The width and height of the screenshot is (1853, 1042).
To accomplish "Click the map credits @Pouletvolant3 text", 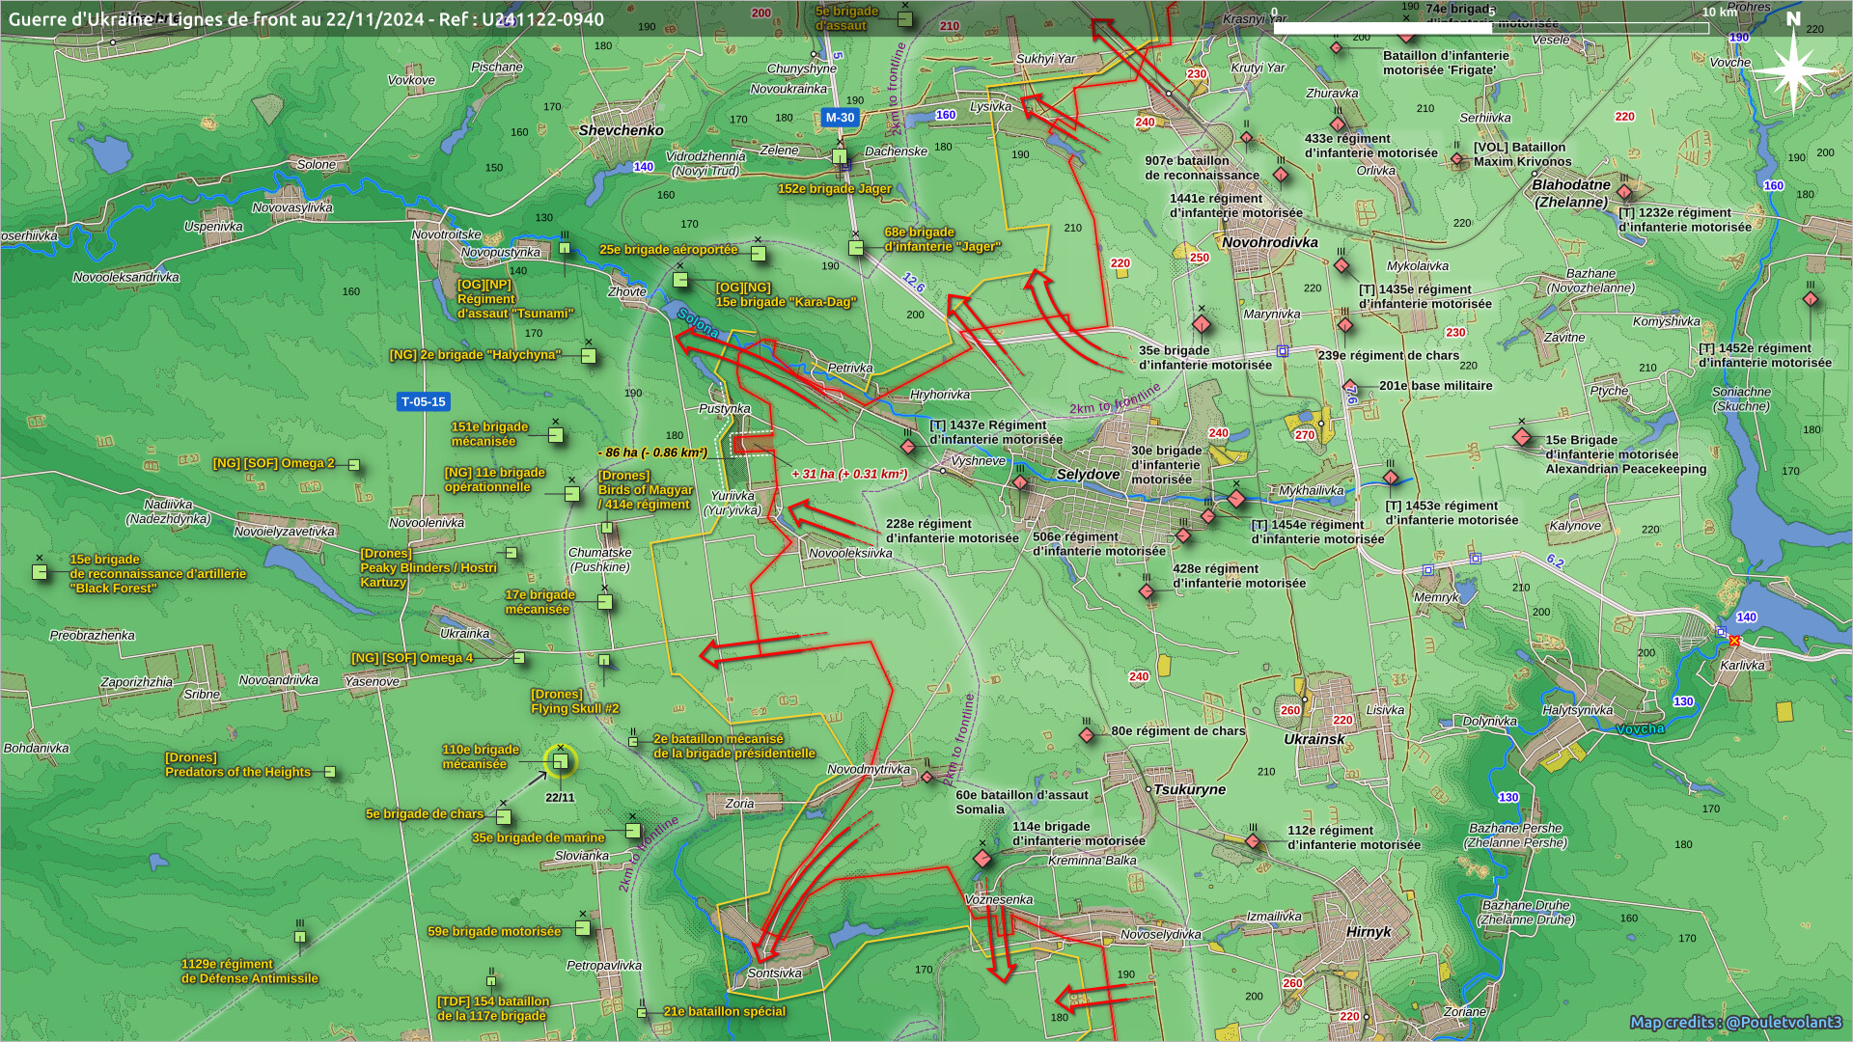I will coord(1735,1022).
